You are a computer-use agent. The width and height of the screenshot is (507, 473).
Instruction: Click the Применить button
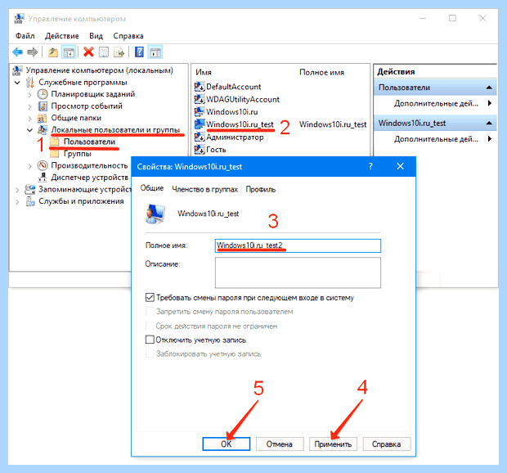333,444
